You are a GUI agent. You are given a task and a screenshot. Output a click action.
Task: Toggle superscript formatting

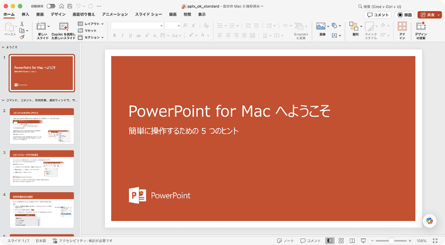(147, 36)
